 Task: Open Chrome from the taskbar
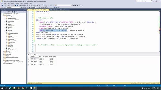(23, 88)
